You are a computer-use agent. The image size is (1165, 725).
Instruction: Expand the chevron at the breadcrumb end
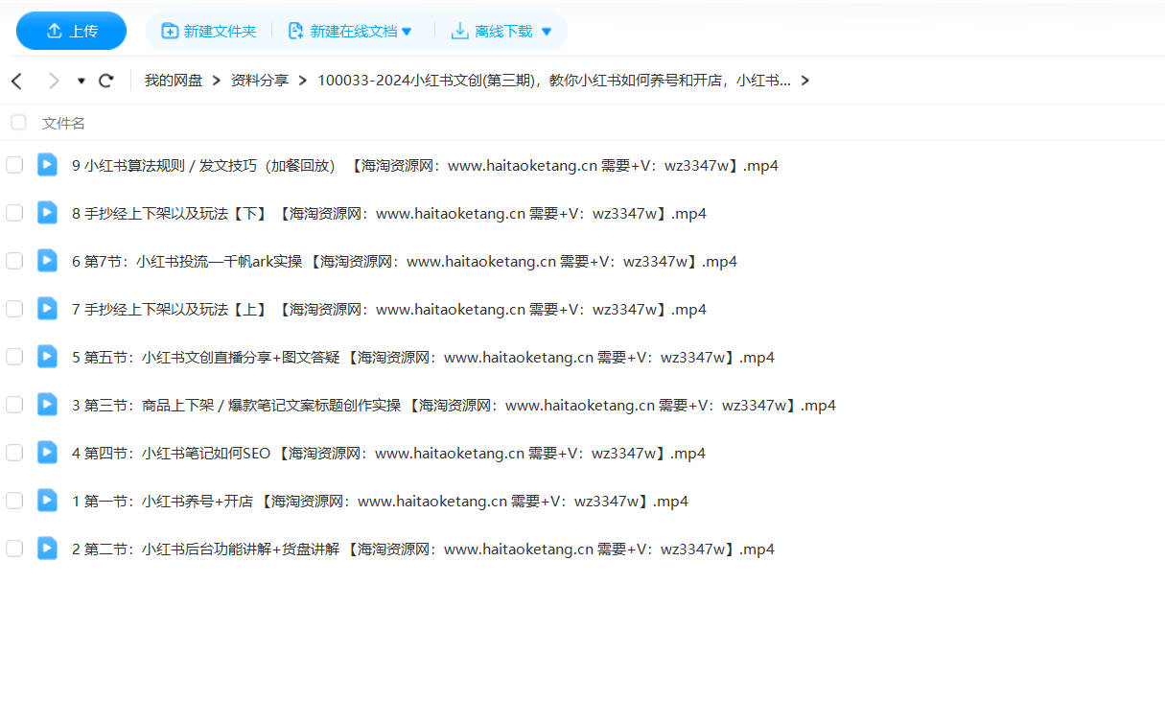click(804, 81)
